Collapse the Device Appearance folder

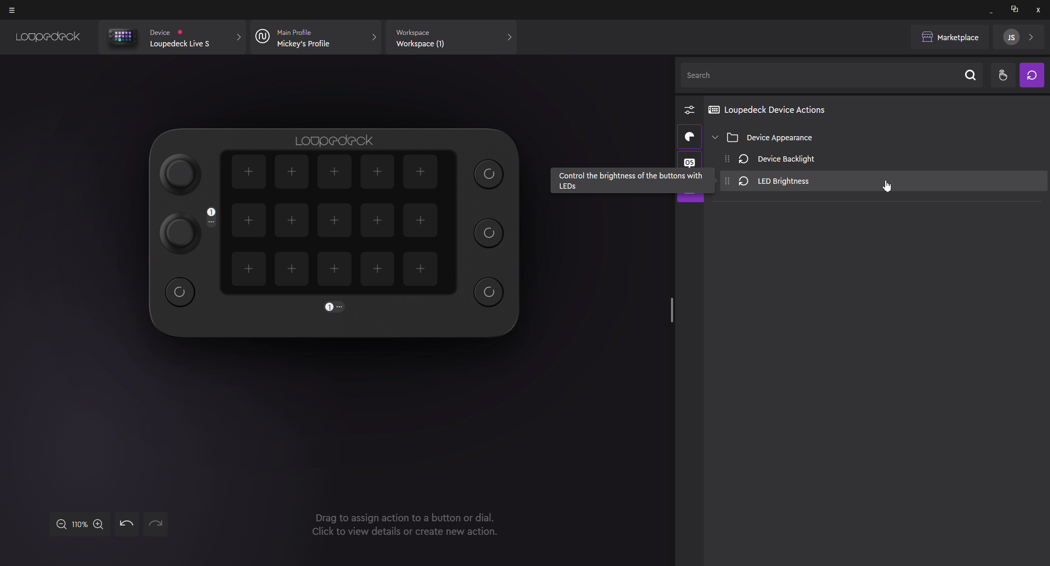click(x=715, y=137)
